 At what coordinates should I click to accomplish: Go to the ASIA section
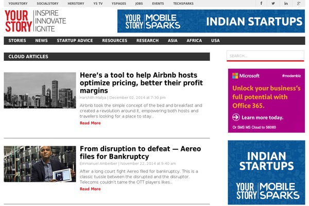point(173,41)
